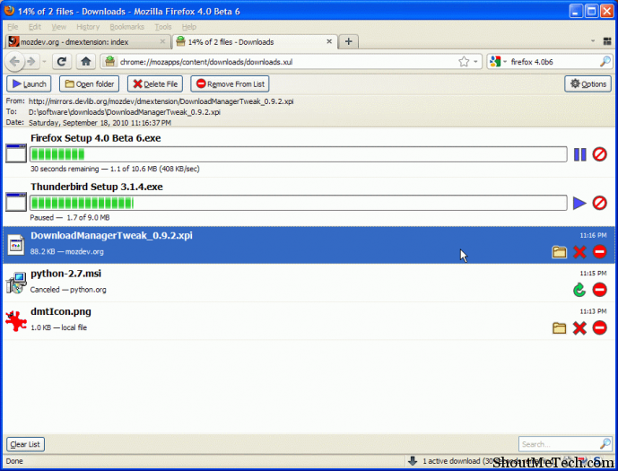This screenshot has width=618, height=471.
Task: Remove dmtIcon.png from list icon
Action: 599,328
